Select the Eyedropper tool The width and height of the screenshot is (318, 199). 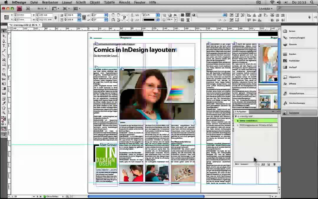4,103
